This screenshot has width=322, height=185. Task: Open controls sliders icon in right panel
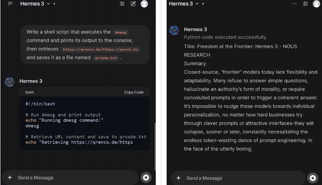pos(305,4)
